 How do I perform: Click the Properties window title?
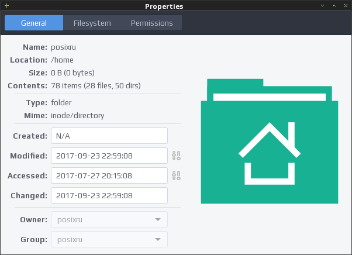pyautogui.click(x=164, y=6)
